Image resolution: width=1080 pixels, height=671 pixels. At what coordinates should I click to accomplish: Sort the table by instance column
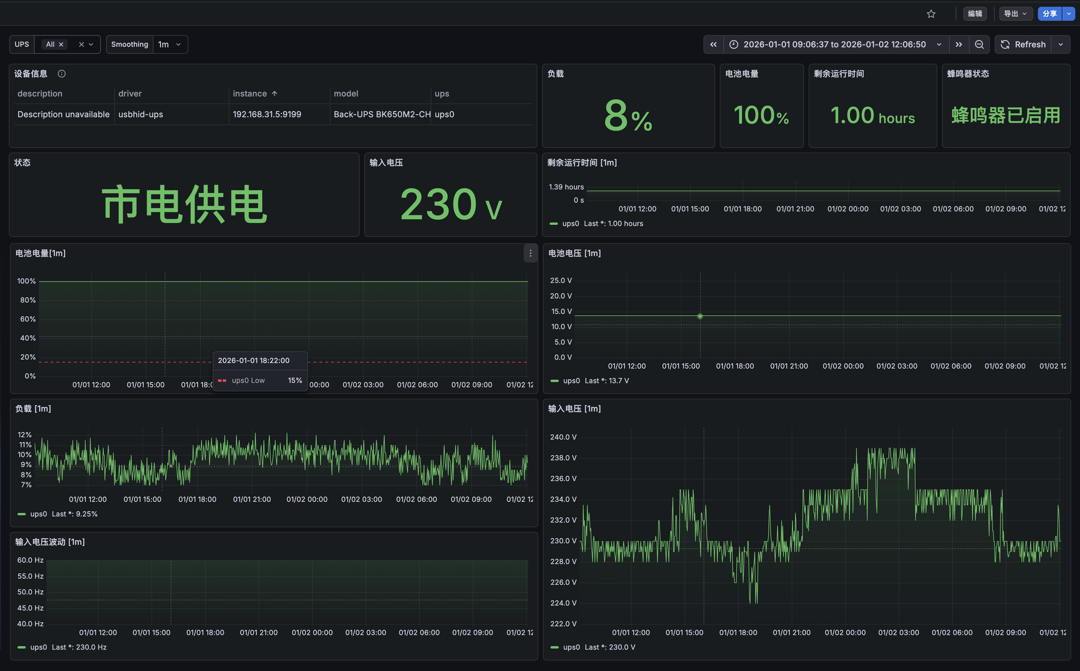tap(250, 94)
